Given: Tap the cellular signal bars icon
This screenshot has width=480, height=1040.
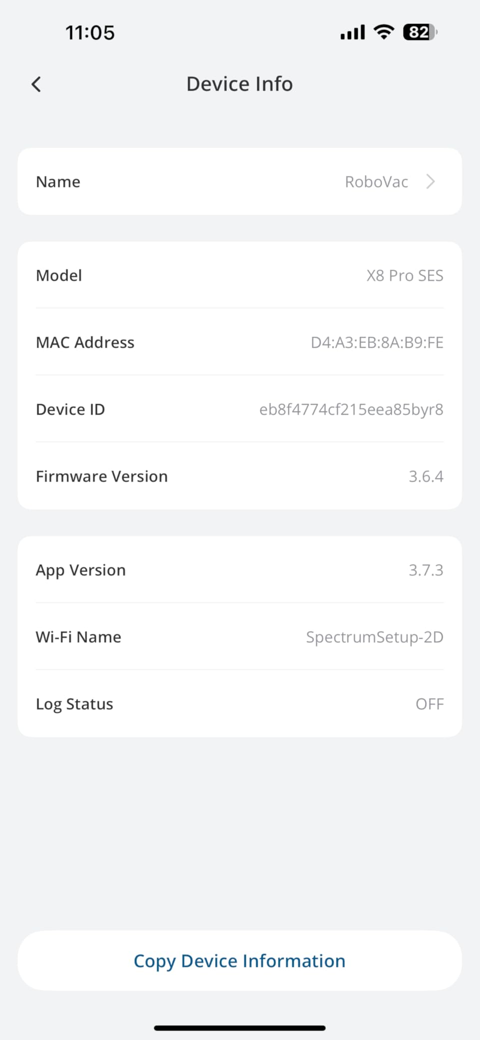Looking at the screenshot, I should tap(353, 33).
